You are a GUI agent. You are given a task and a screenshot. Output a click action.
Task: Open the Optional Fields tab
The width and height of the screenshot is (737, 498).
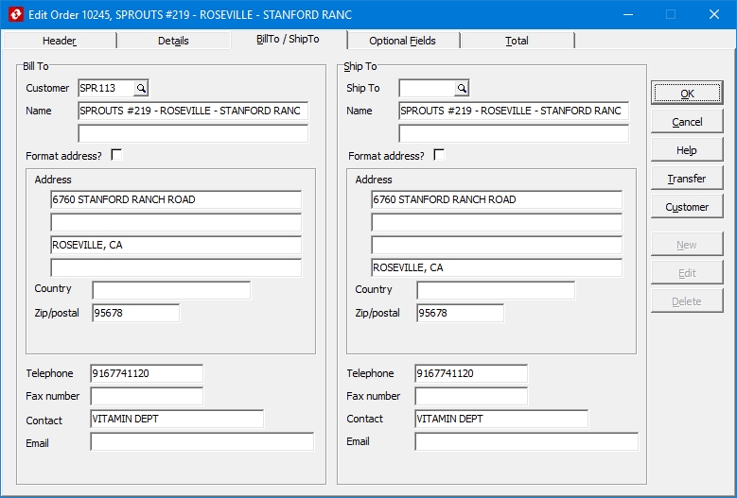point(402,41)
